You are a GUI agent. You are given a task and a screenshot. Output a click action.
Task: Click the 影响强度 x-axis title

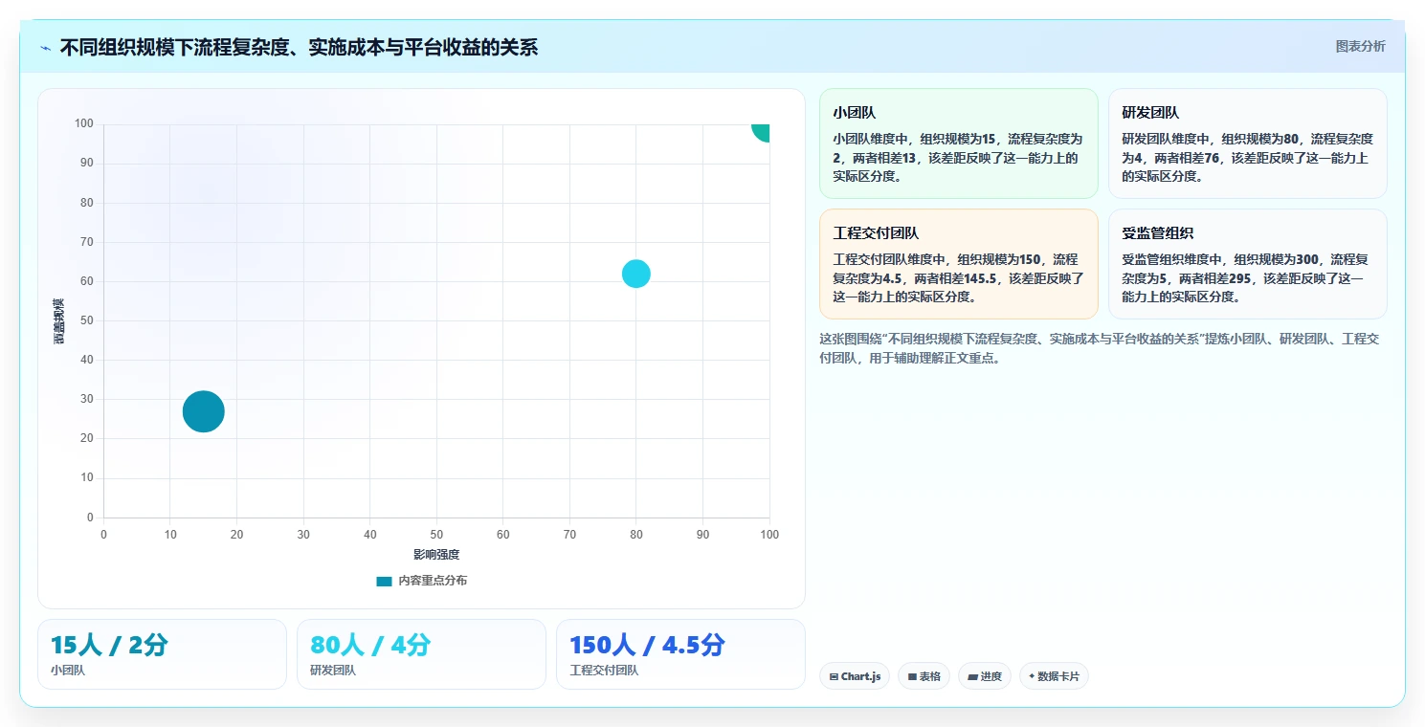click(x=436, y=555)
